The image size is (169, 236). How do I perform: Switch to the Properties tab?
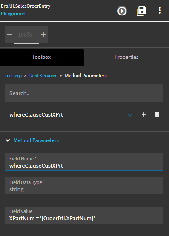pyautogui.click(x=126, y=57)
